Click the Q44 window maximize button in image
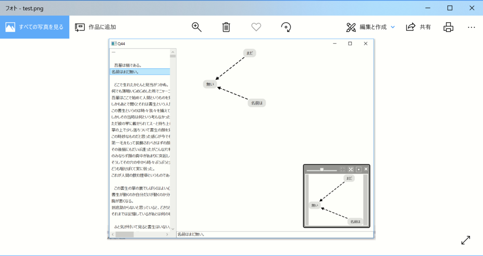483x256 pixels. click(x=350, y=44)
